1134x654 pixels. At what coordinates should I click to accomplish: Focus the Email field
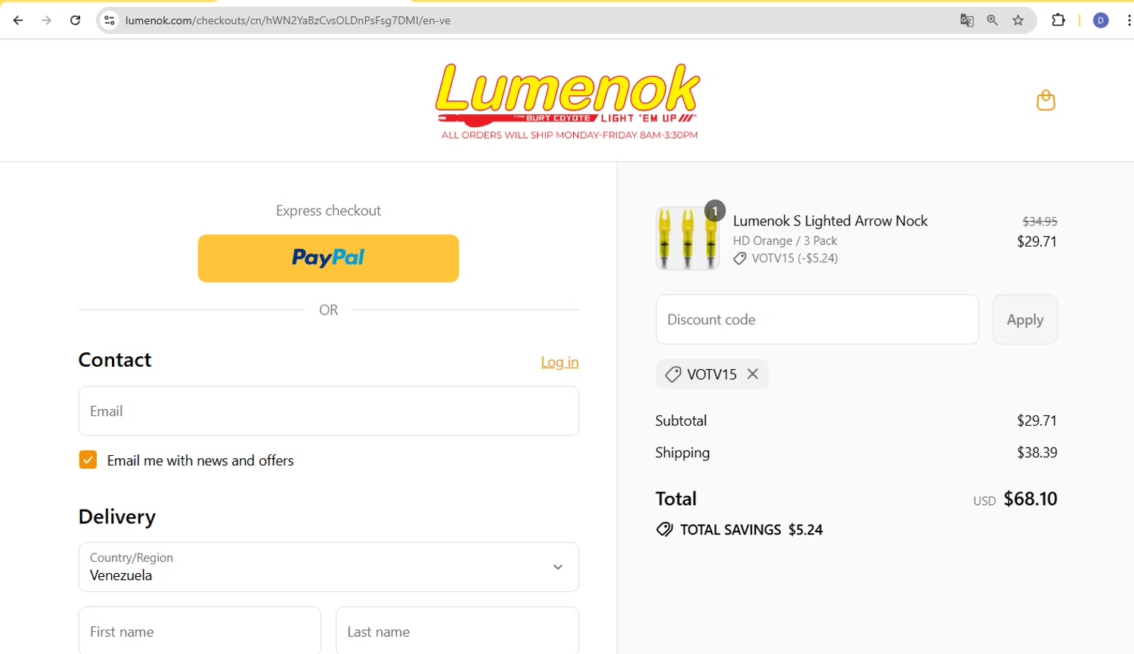[329, 411]
